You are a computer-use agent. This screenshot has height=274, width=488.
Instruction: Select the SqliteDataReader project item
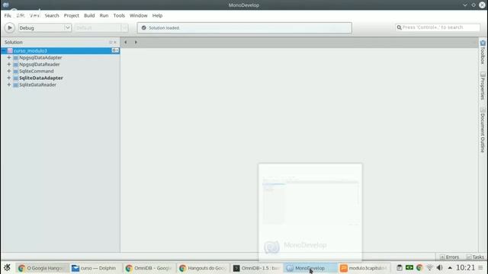(x=37, y=84)
